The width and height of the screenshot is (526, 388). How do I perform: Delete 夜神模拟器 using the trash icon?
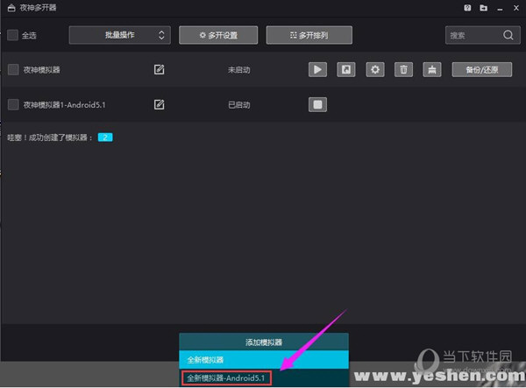402,69
